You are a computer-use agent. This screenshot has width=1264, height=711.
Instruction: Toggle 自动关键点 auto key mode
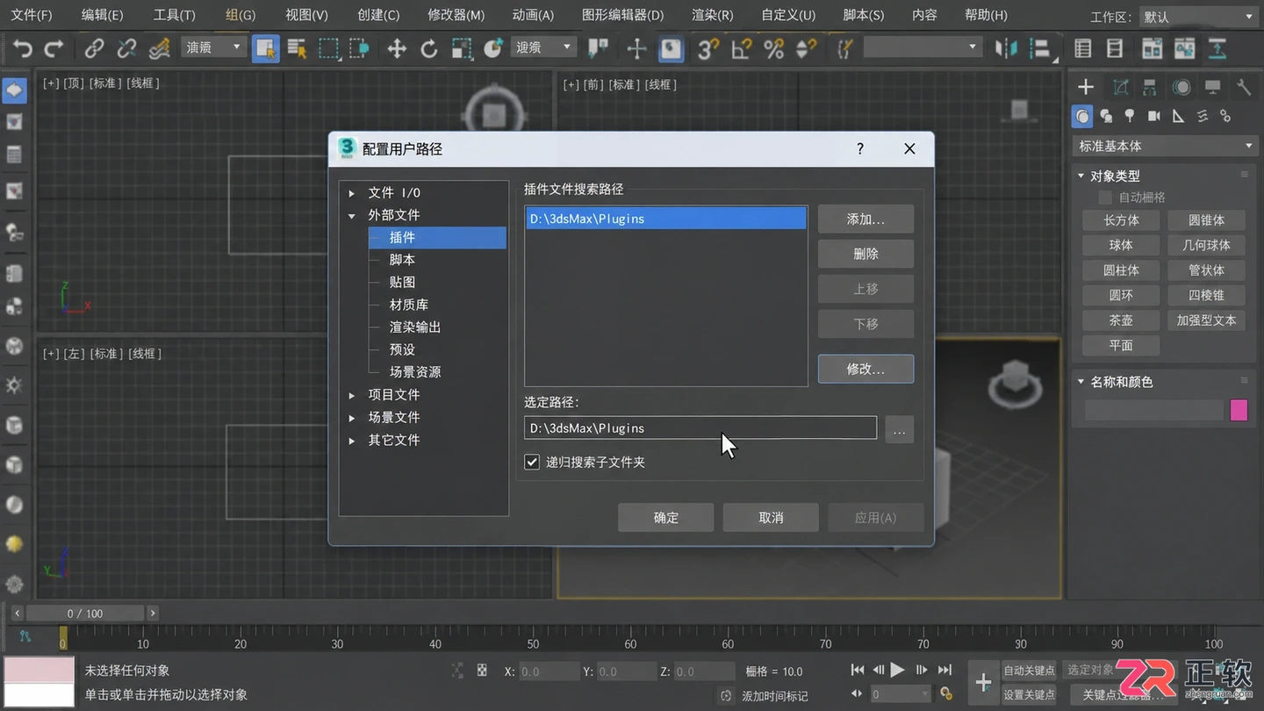pos(1029,671)
